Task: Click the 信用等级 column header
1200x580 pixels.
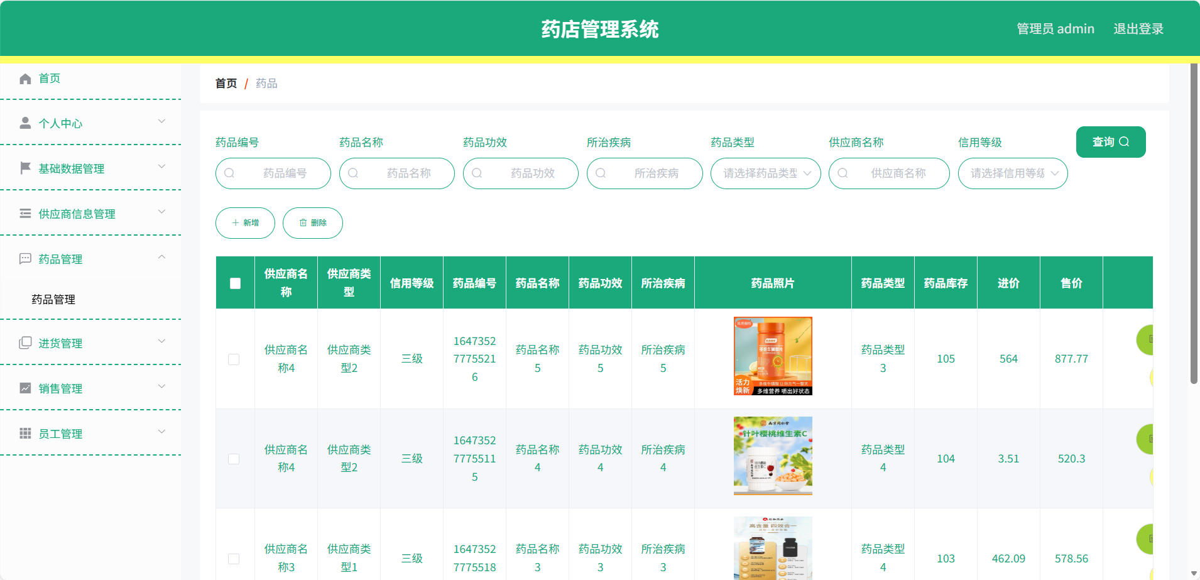Action: [x=412, y=283]
